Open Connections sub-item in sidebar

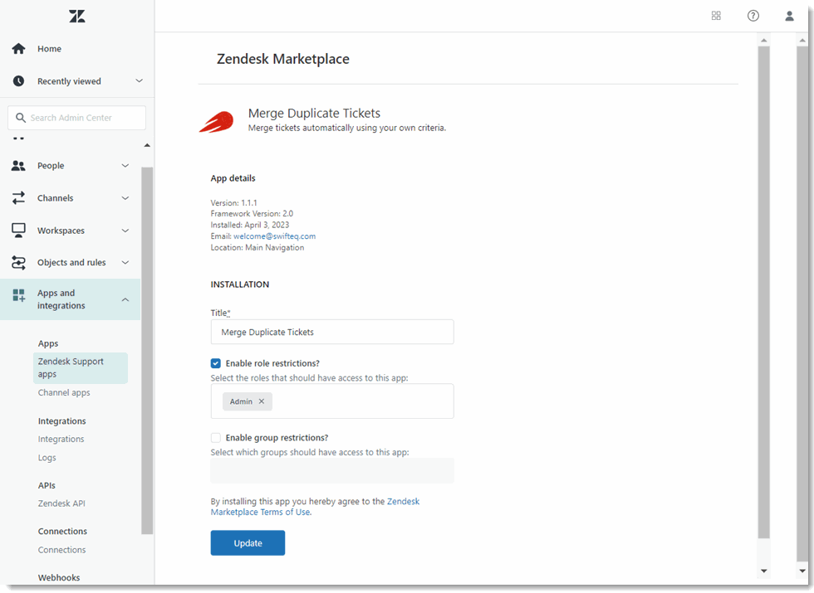tap(61, 550)
